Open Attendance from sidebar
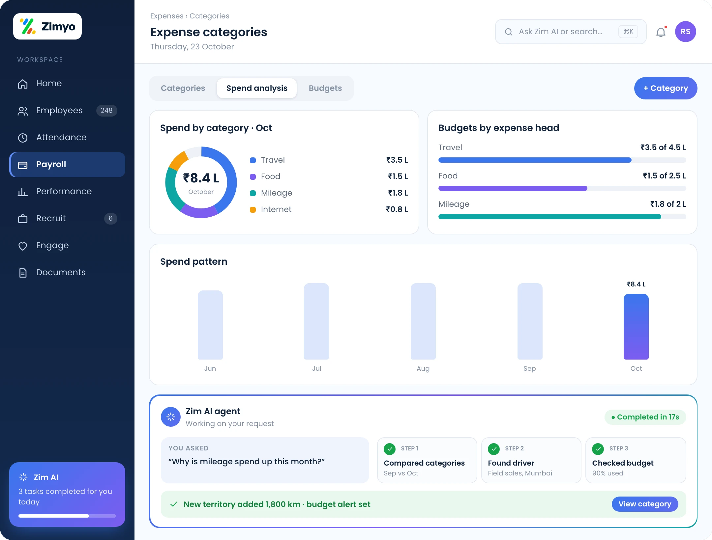This screenshot has height=540, width=712. point(67,138)
